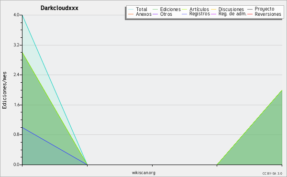Image resolution: width=287 pixels, height=177 pixels.
Task: Click the 0.8 y-axis value
Action: click(x=16, y=134)
